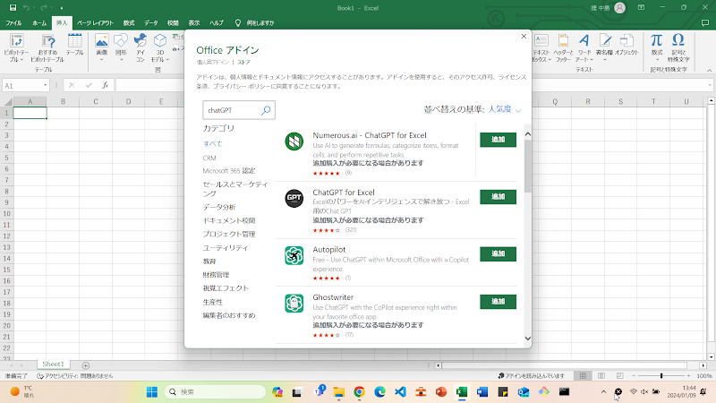Click the Windows Start button
Screen dimensions: 716x403
151,392
